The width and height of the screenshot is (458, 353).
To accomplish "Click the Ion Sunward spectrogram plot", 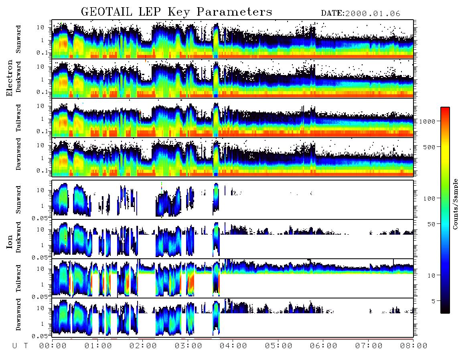I will 233,200.
